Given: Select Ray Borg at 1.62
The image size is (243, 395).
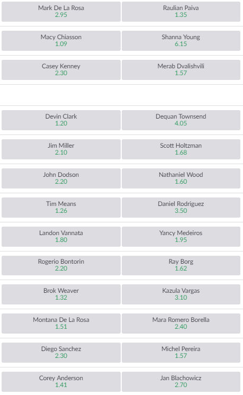Looking at the screenshot, I should 181,265.
